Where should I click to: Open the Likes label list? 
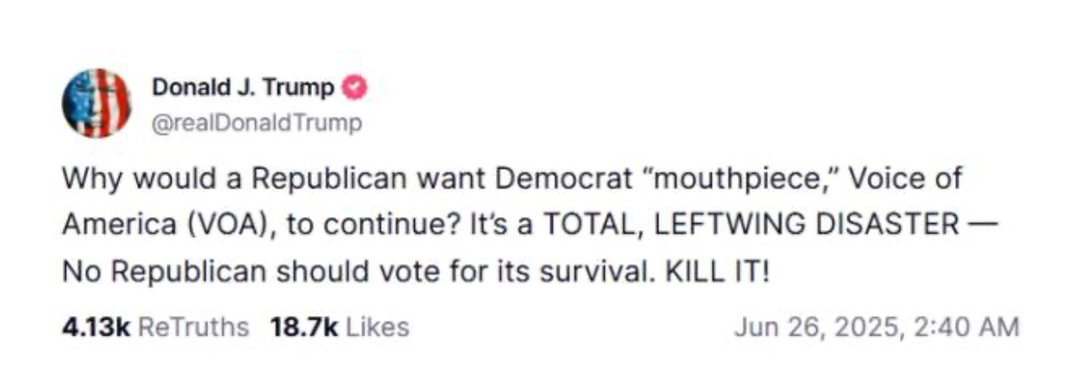pos(377,326)
